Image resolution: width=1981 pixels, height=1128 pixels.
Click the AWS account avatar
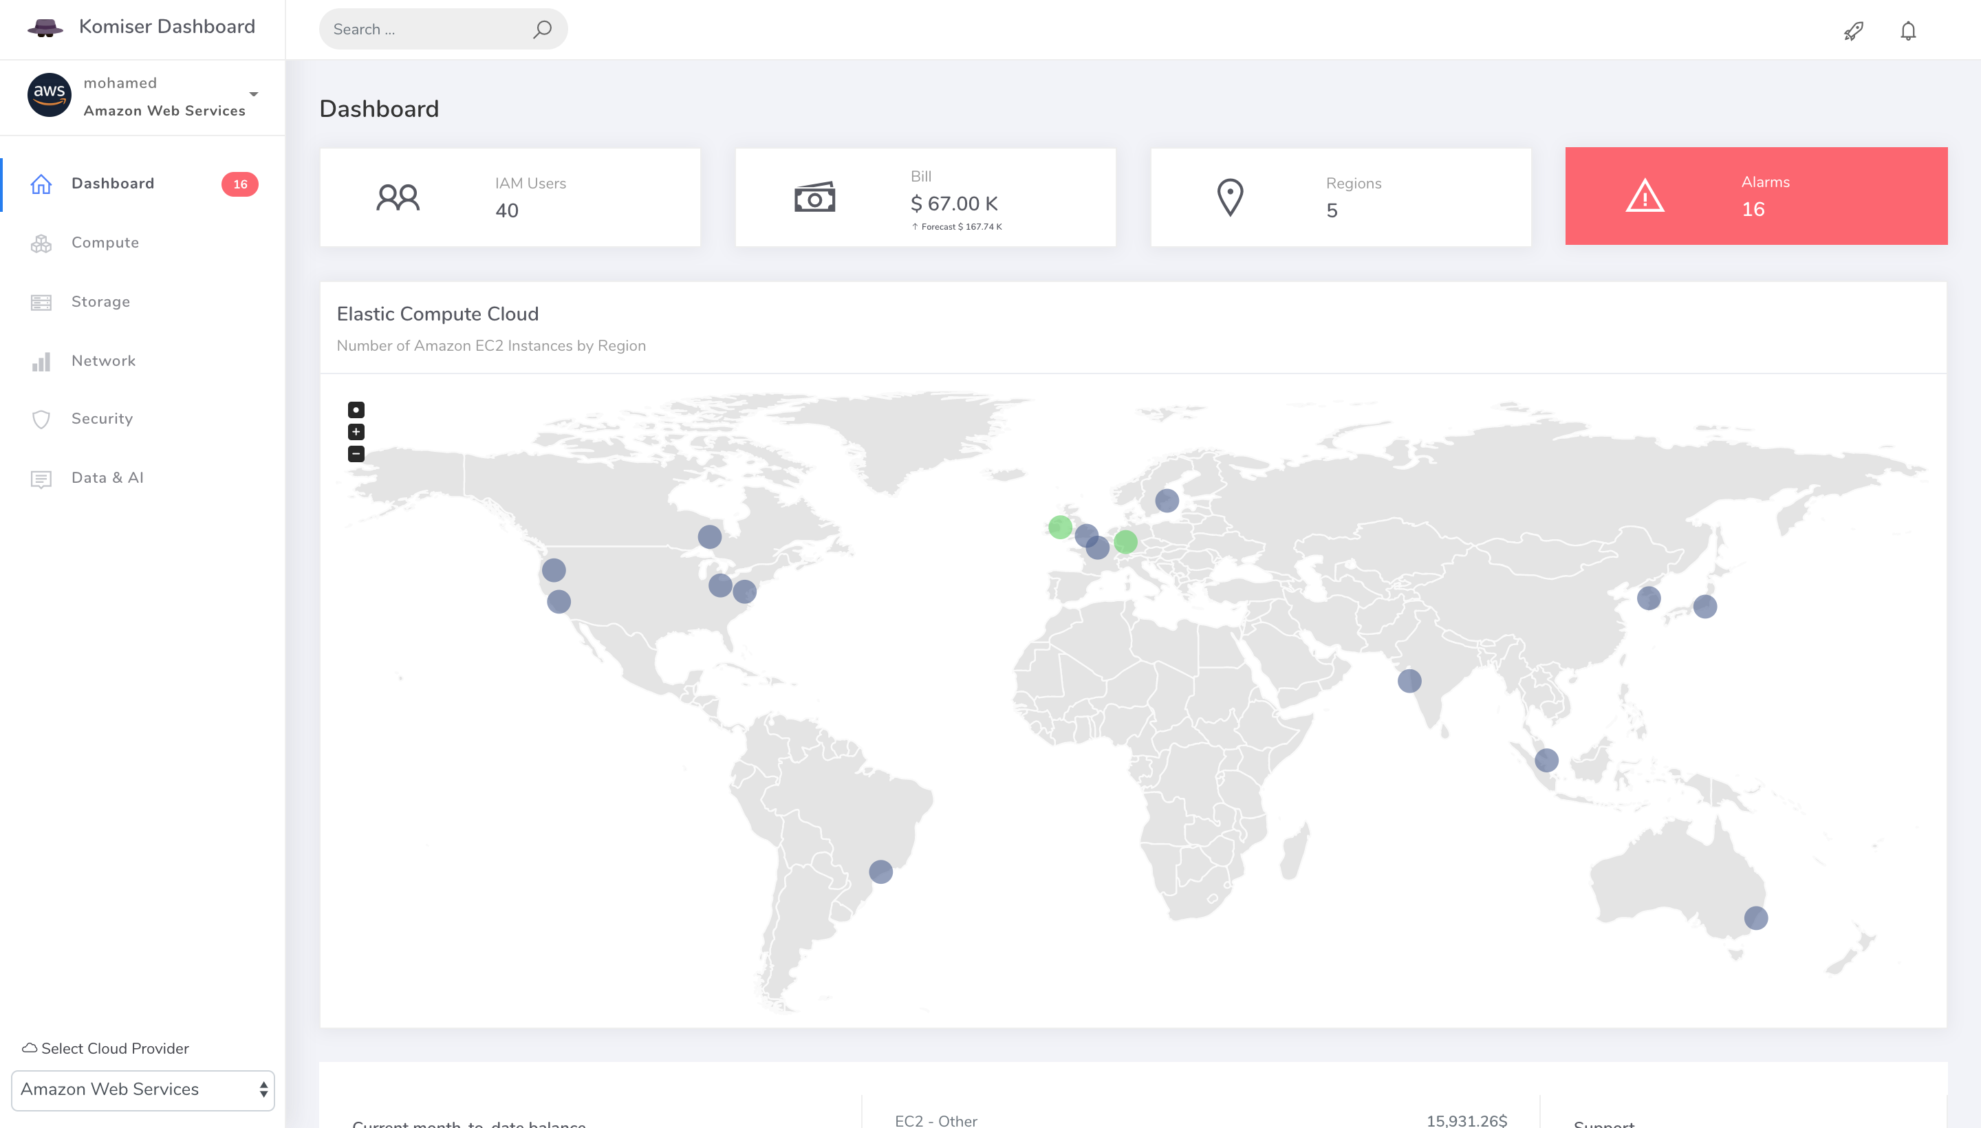tap(50, 96)
